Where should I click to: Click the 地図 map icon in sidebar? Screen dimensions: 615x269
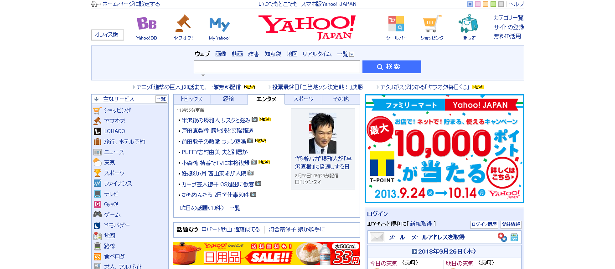click(x=97, y=235)
